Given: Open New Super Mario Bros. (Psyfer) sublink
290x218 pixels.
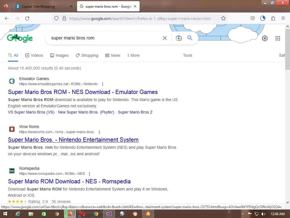Looking at the screenshot, I should (86, 112).
